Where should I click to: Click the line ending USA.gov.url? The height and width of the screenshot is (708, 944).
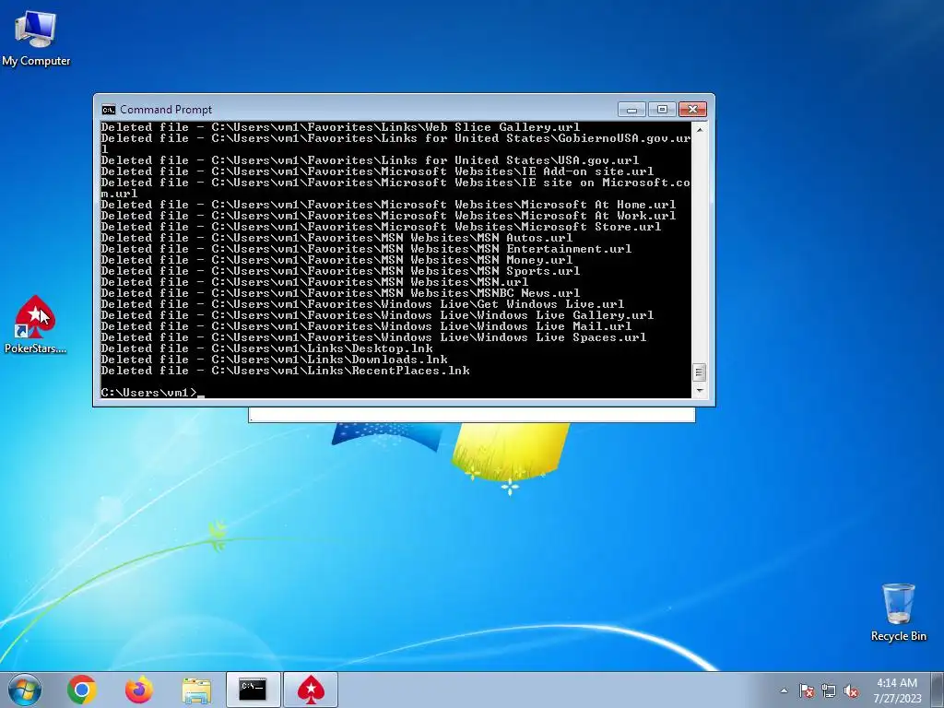[x=371, y=160]
